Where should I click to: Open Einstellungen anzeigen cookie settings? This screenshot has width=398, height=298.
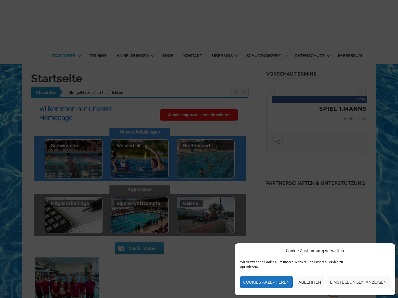tap(358, 282)
